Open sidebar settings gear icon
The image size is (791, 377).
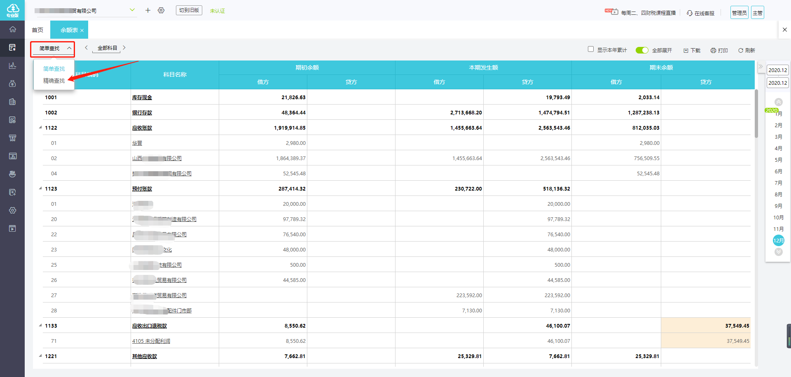tap(12, 210)
